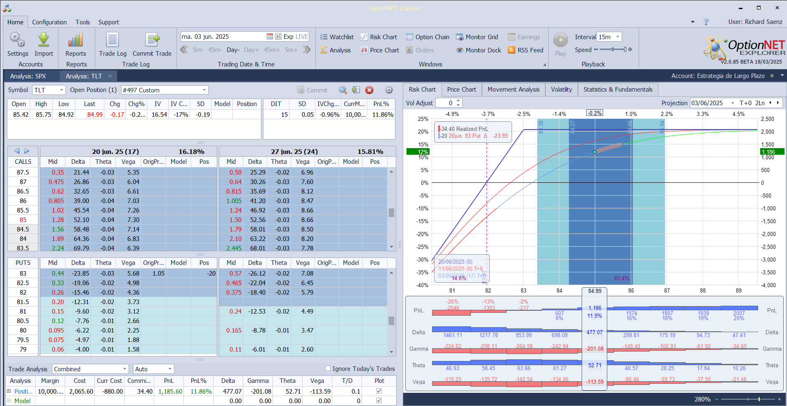Click the 5m- step button
Image resolution: width=787 pixels, height=406 pixels.
[198, 50]
